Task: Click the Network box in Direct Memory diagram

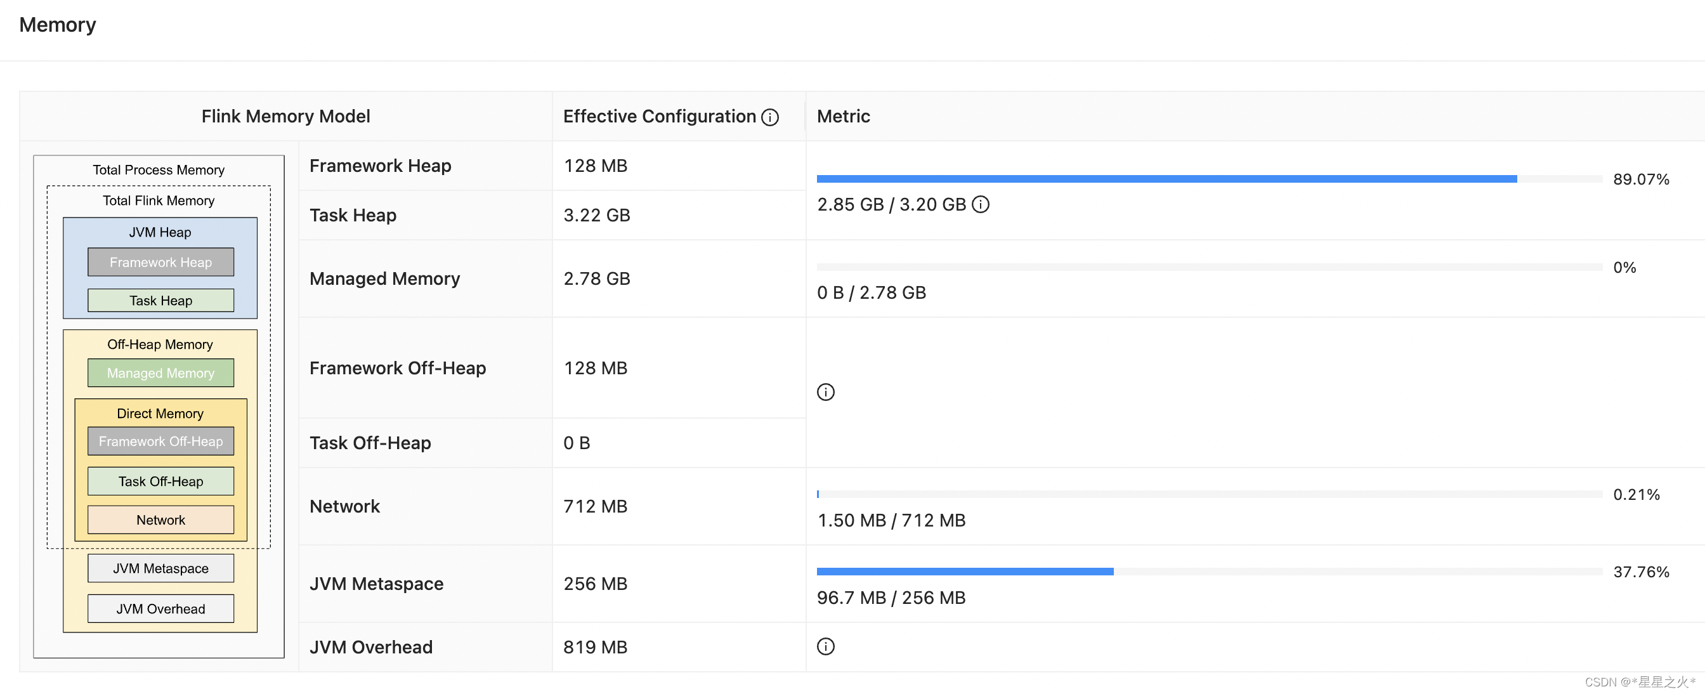Action: (161, 520)
